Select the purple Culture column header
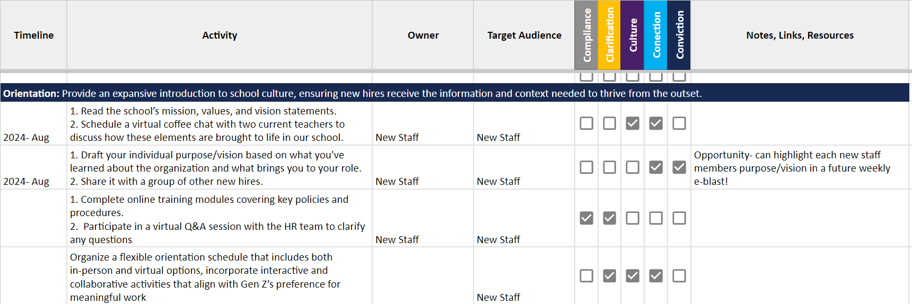Viewport: 912px width, 304px height. click(633, 35)
